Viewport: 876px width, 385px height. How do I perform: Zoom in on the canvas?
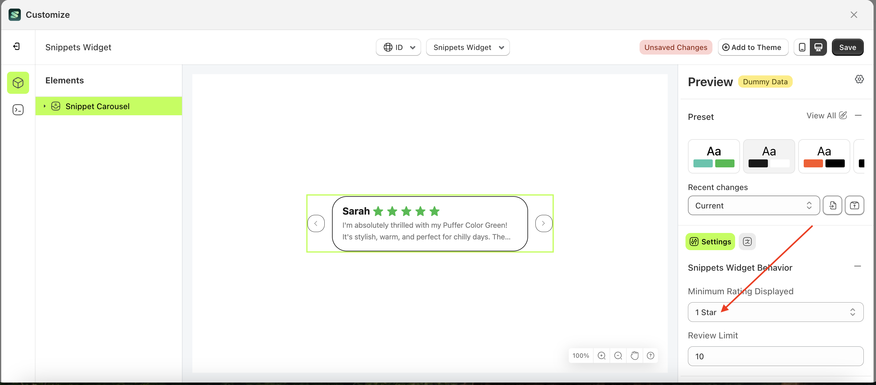[x=601, y=355]
